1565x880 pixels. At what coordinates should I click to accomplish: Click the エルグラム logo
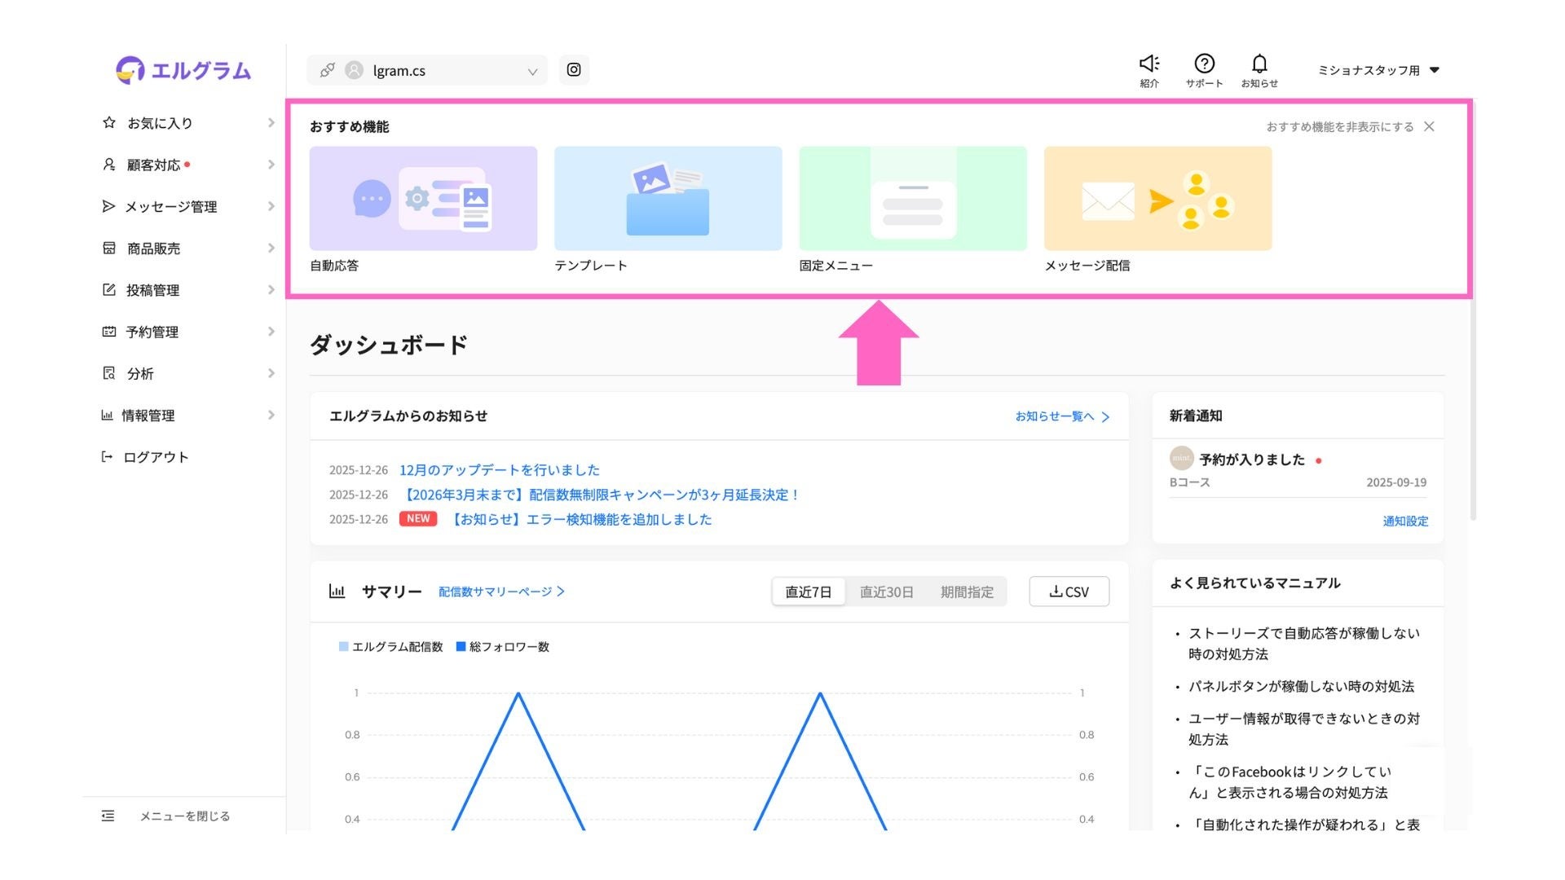[184, 70]
